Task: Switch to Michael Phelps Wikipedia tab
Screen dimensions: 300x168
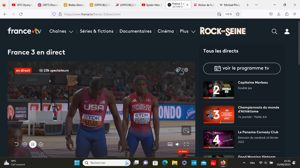Action: [230, 5]
